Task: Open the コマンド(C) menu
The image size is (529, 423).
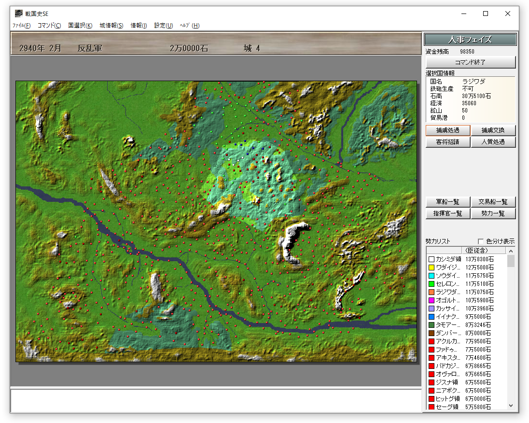Action: [x=49, y=26]
